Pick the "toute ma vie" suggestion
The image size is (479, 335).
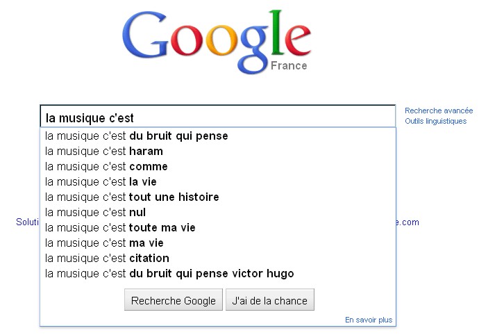coord(120,228)
